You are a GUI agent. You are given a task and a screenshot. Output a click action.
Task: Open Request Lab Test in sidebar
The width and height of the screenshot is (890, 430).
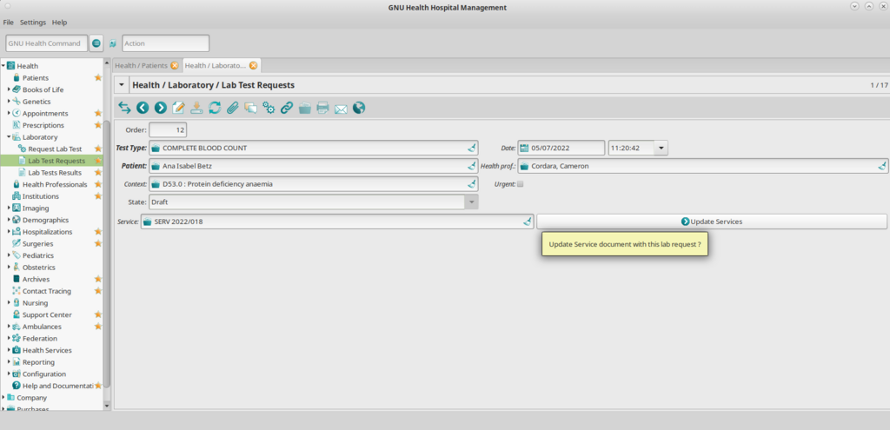(55, 149)
